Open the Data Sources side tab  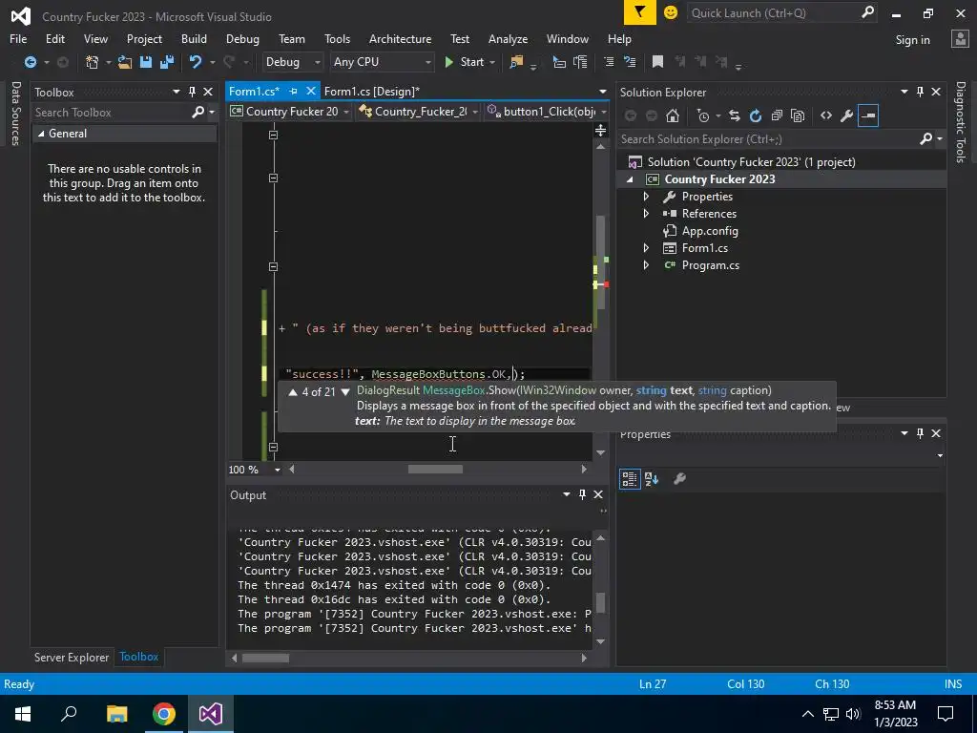click(x=16, y=114)
